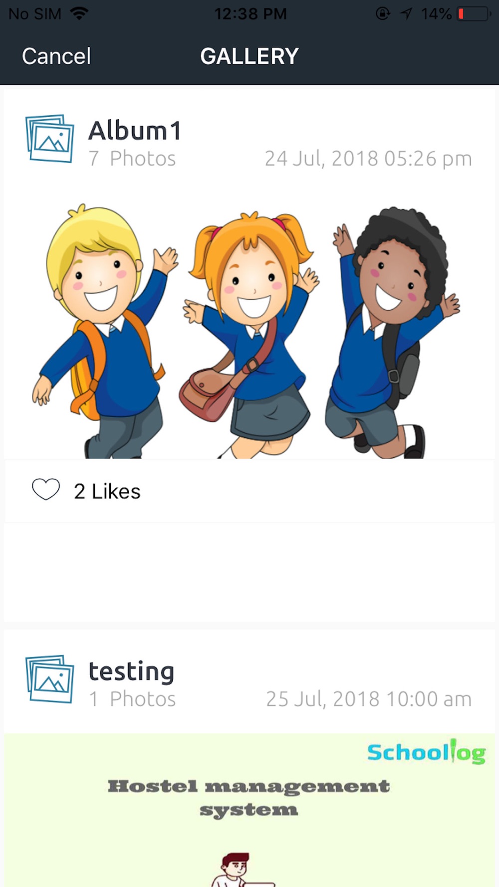Open the Album1 title
499x887 pixels.
(135, 131)
